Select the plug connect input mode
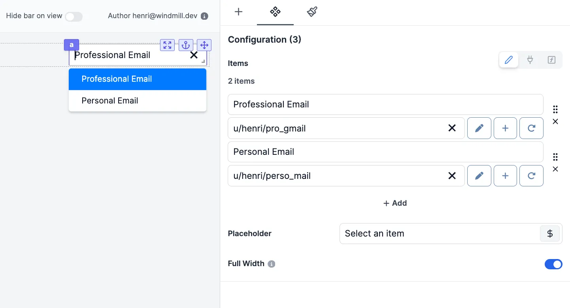Image resolution: width=570 pixels, height=308 pixels. coord(530,60)
